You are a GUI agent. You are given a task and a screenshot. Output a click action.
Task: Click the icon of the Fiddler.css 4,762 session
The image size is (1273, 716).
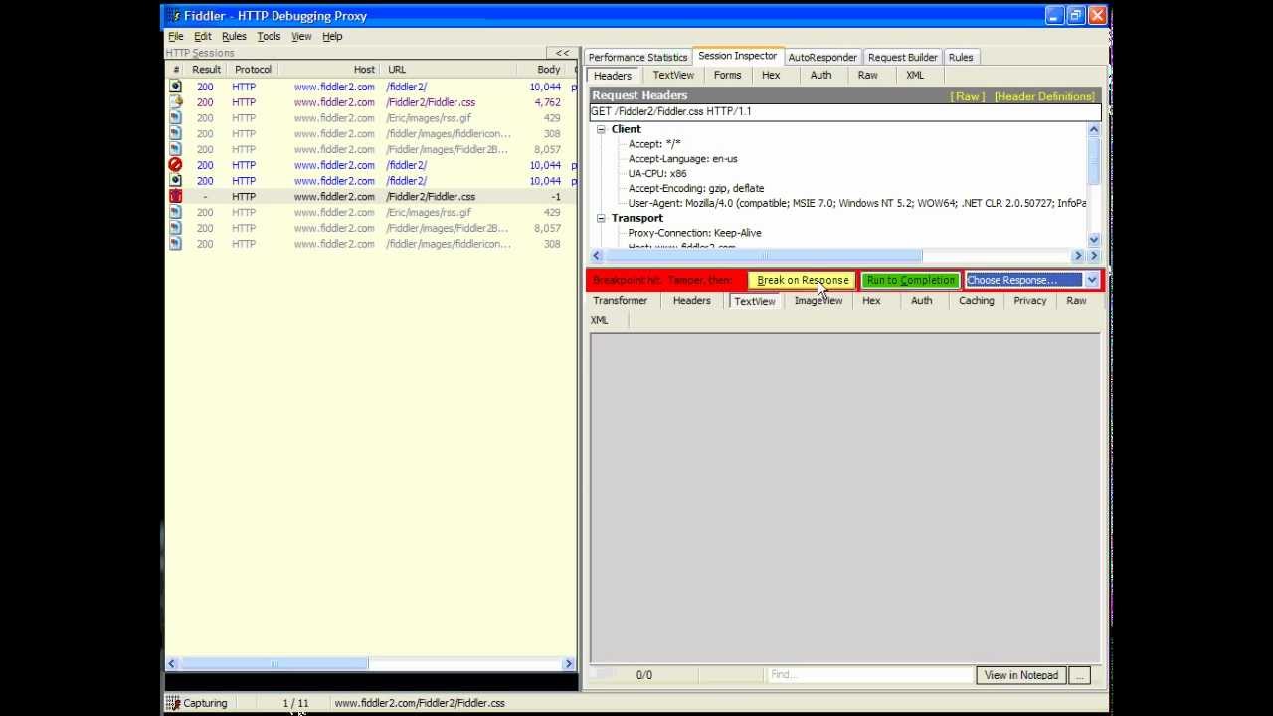click(175, 102)
